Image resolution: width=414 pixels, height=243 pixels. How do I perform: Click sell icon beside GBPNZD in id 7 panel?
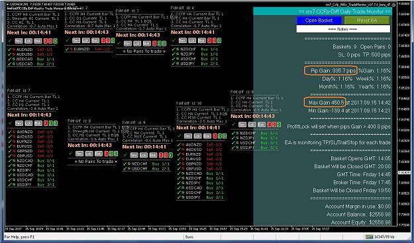(14, 151)
